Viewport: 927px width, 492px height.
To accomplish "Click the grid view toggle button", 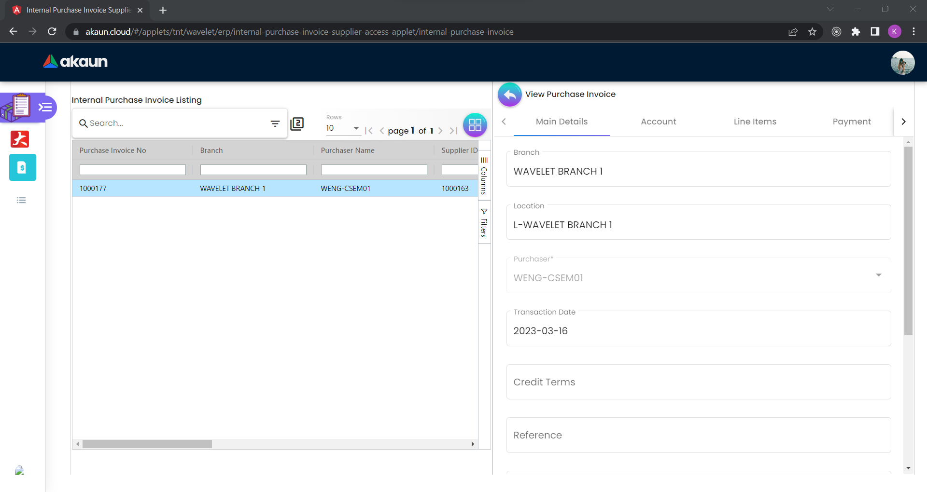I will [x=475, y=125].
